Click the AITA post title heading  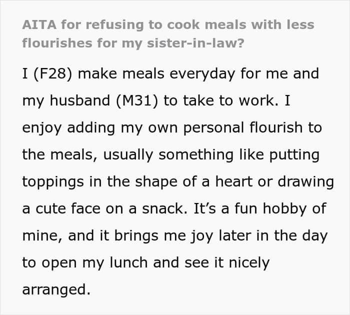tap(168, 34)
